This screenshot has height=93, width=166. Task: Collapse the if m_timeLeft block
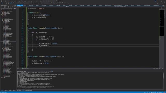click(x=27, y=39)
